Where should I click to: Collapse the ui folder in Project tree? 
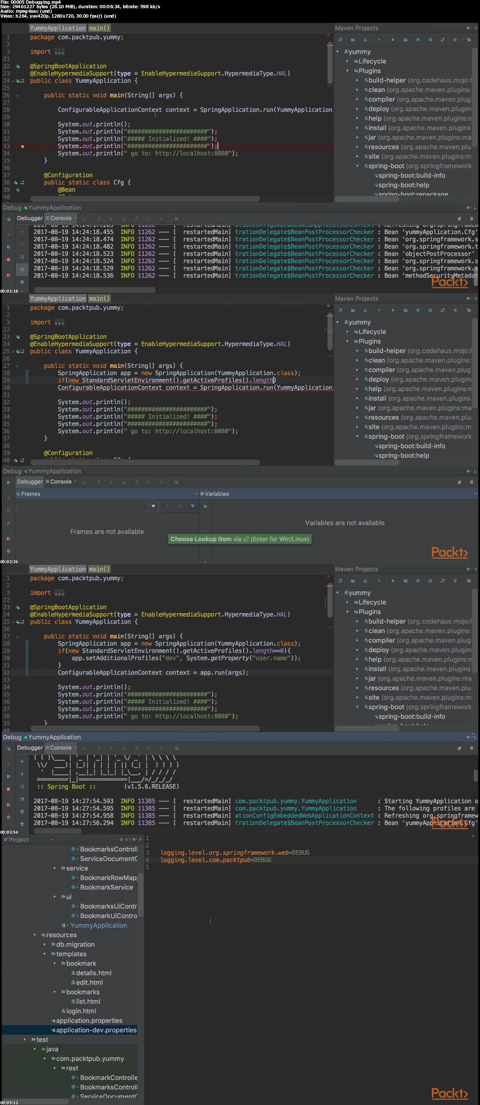(54, 897)
